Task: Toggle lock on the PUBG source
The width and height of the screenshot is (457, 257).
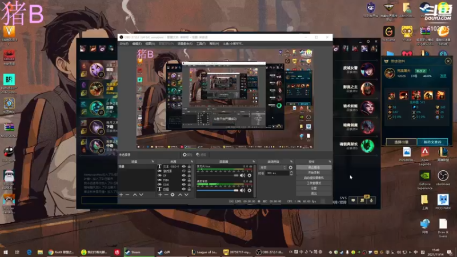Action: pos(189,180)
